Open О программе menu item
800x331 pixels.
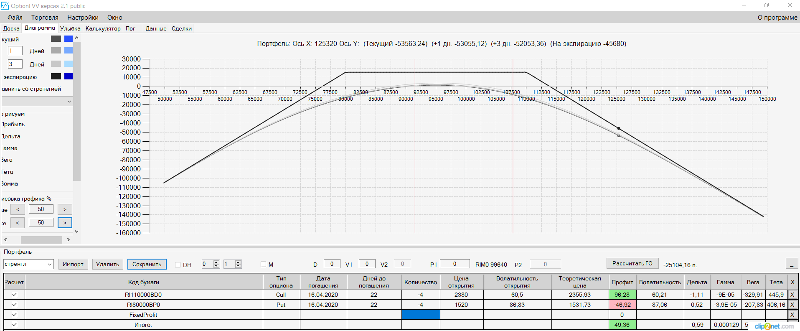777,18
